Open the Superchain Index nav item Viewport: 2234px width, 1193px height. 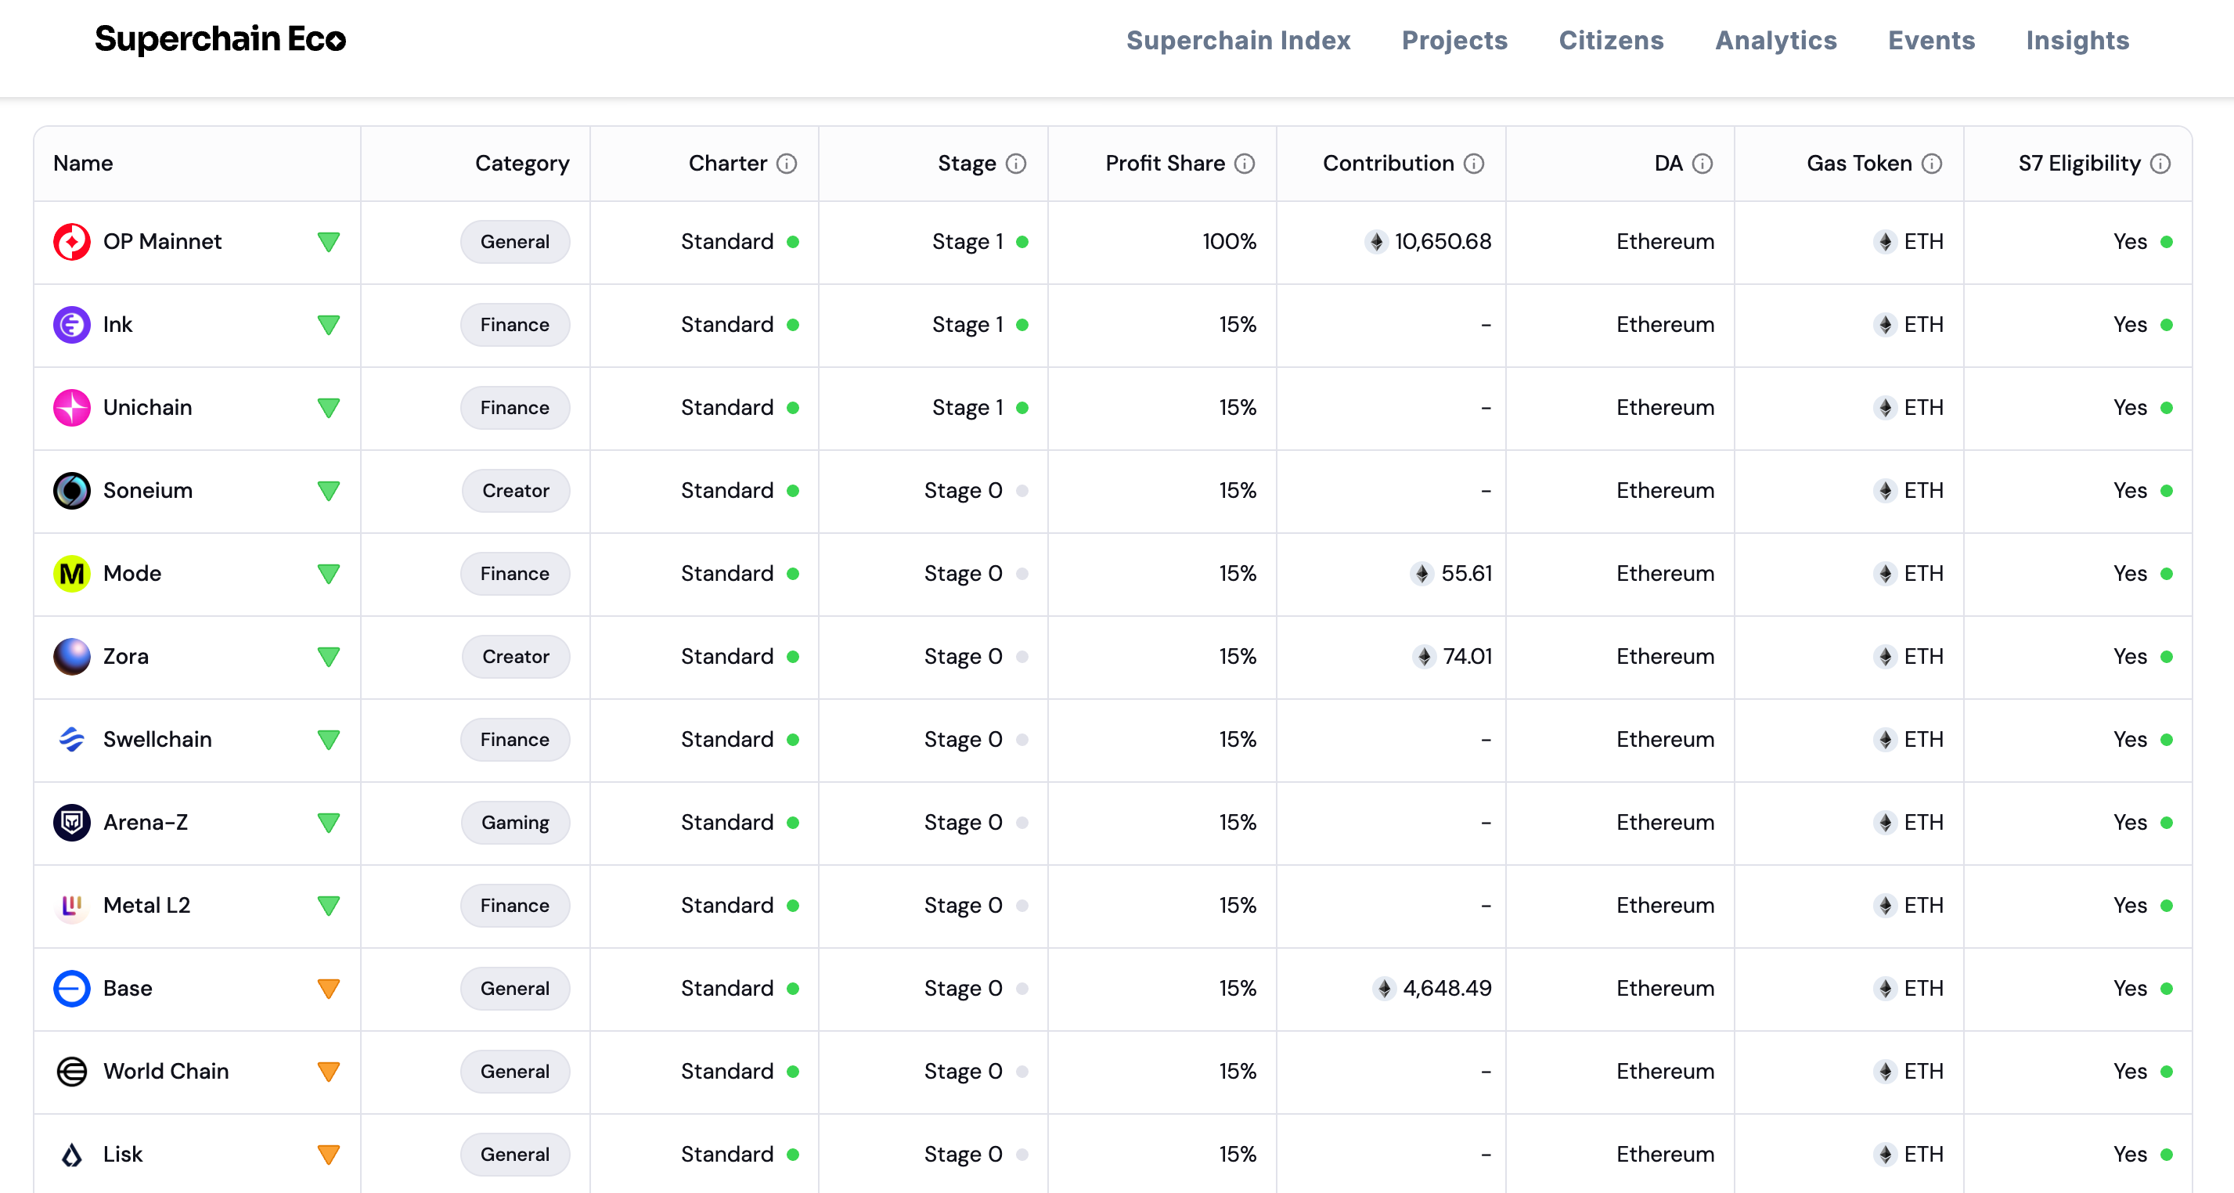tap(1238, 41)
